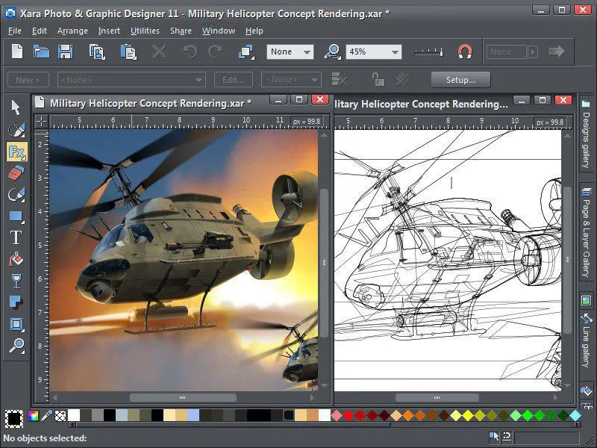This screenshot has width=597, height=448.
Task: Toggle the status bar pointer snap icon
Action: [x=494, y=437]
